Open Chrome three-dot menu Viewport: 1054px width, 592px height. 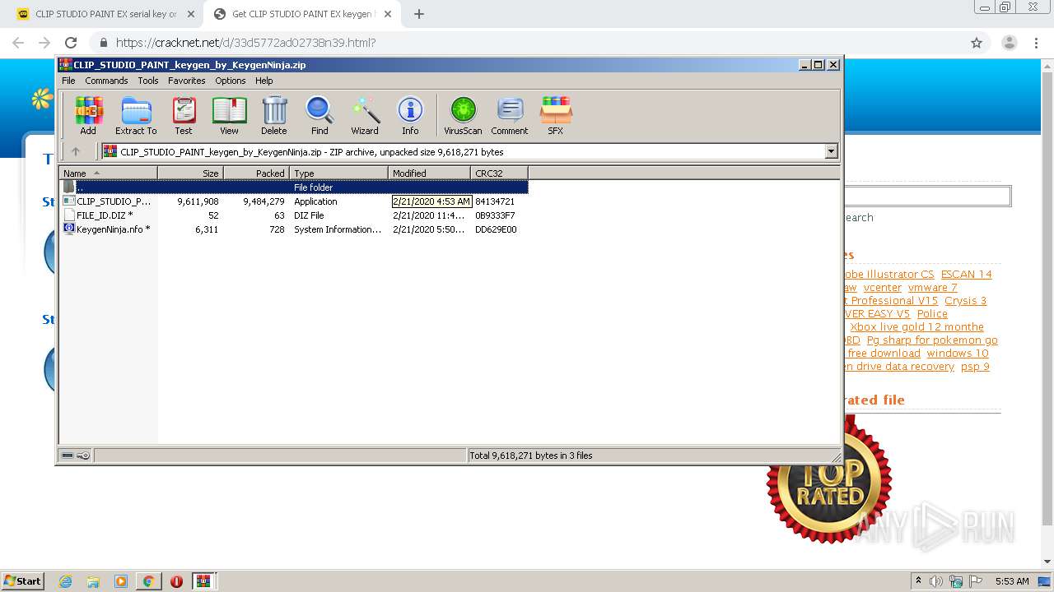(x=1036, y=43)
